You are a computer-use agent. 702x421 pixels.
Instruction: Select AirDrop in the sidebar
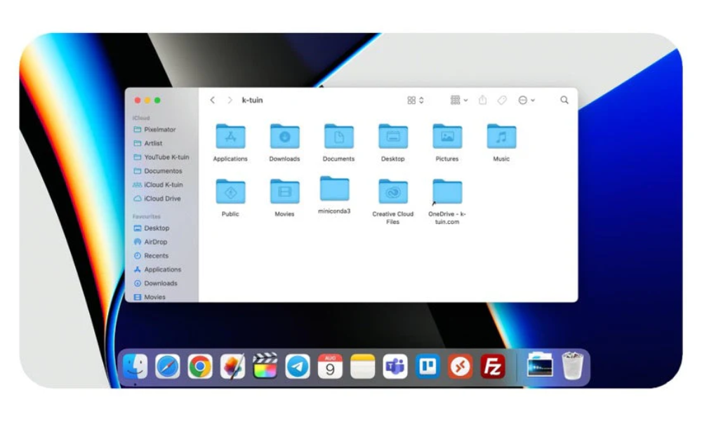(x=155, y=242)
